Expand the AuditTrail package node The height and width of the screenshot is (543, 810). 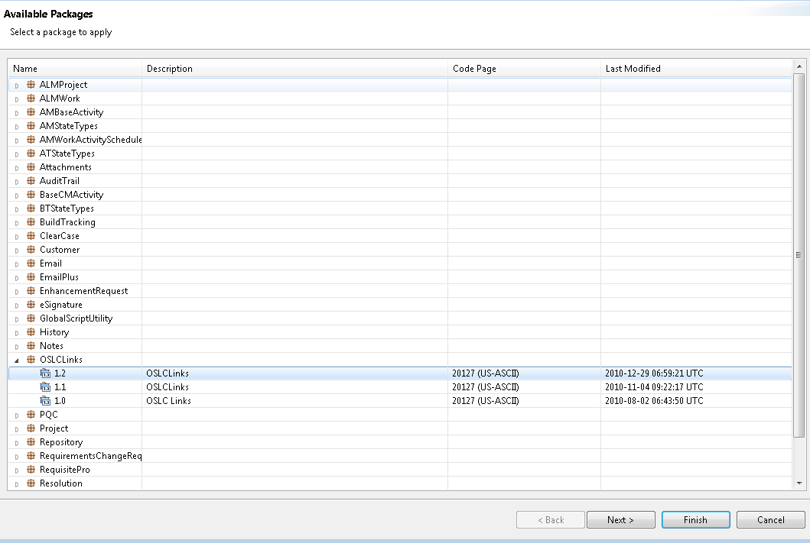pos(17,181)
